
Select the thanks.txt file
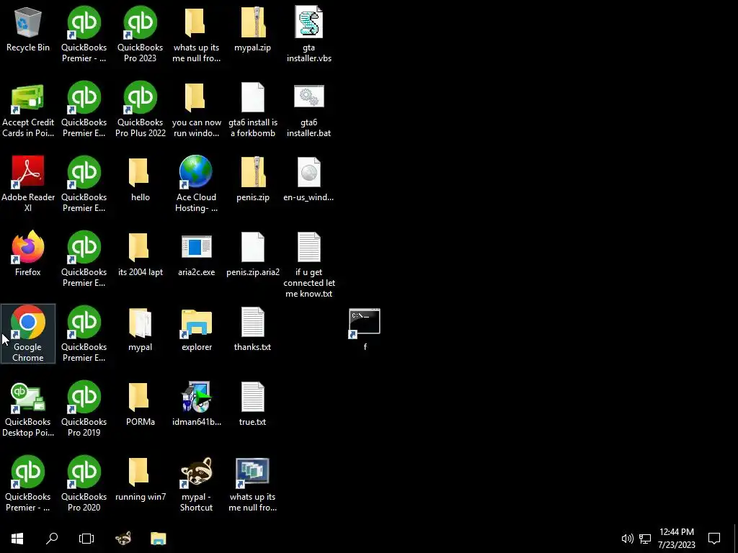click(252, 329)
